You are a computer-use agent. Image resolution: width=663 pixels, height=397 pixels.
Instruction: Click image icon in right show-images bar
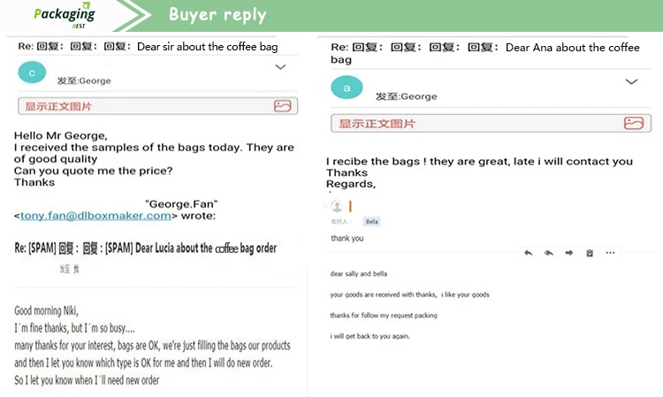(x=633, y=124)
